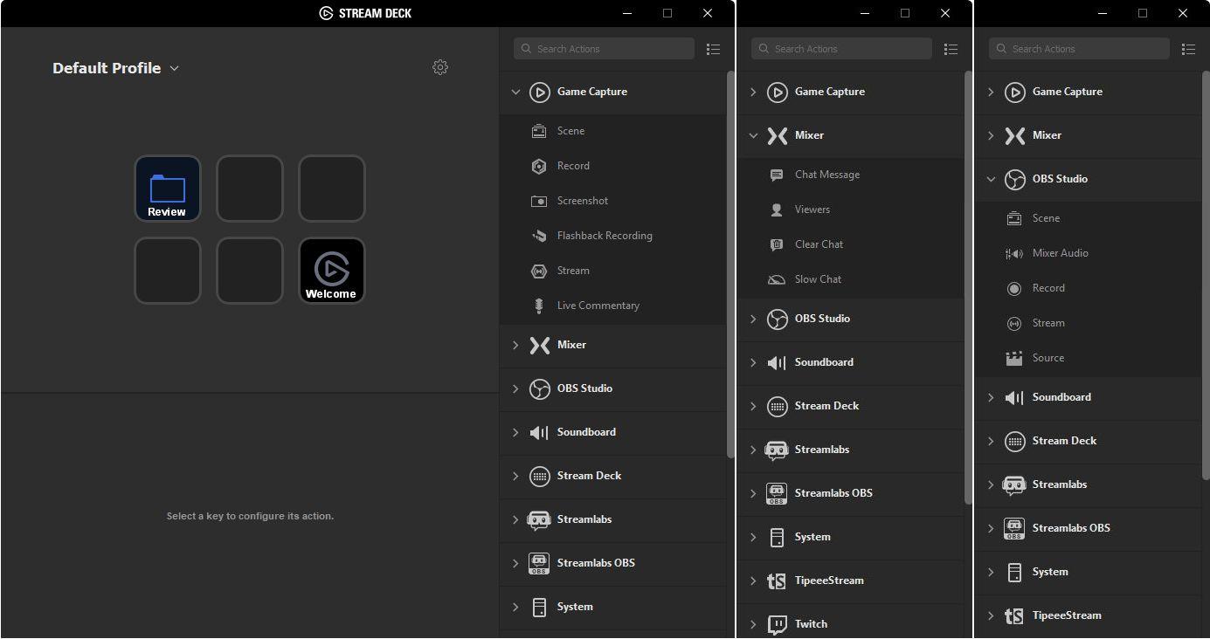Select the Screenshot action icon

[x=539, y=201]
